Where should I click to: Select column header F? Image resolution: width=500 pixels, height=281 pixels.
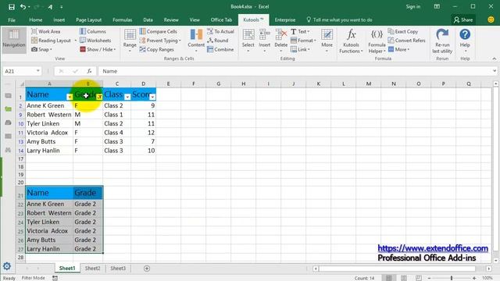[x=193, y=84]
